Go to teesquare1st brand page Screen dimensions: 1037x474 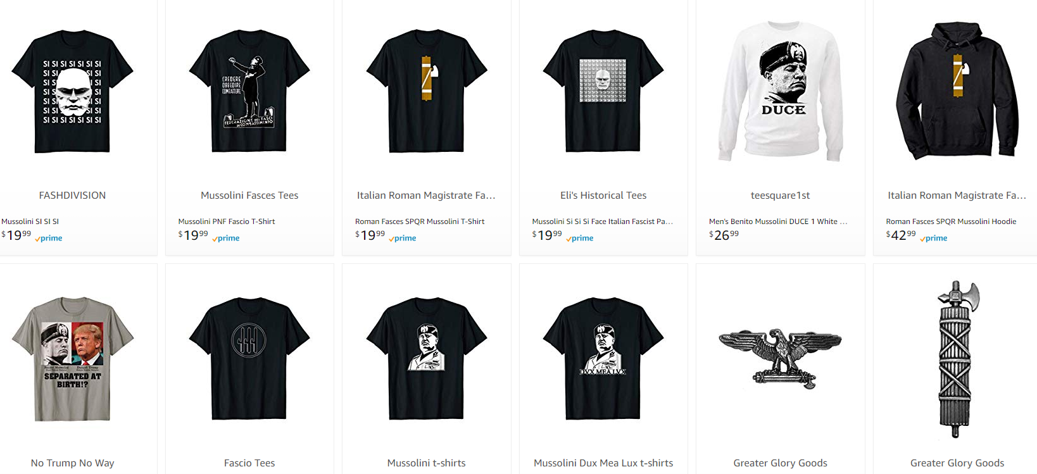[781, 196]
